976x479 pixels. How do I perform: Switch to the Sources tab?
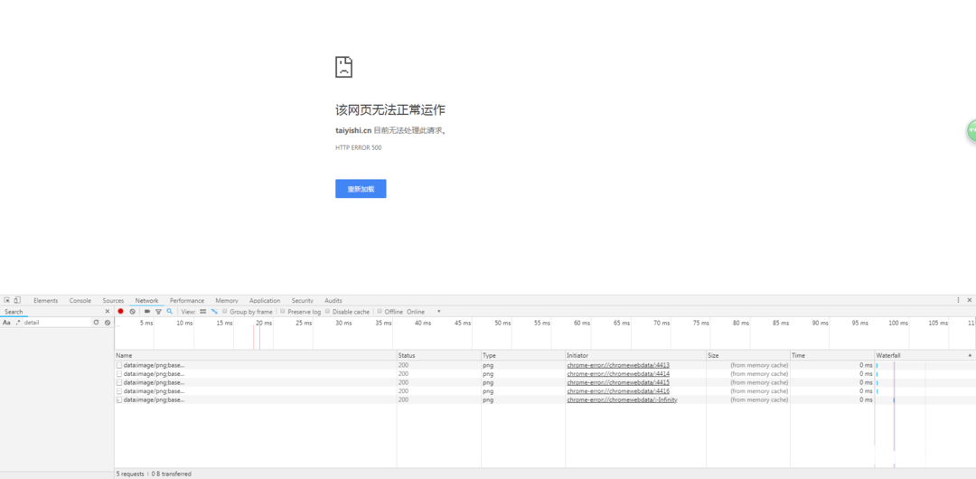pyautogui.click(x=113, y=300)
